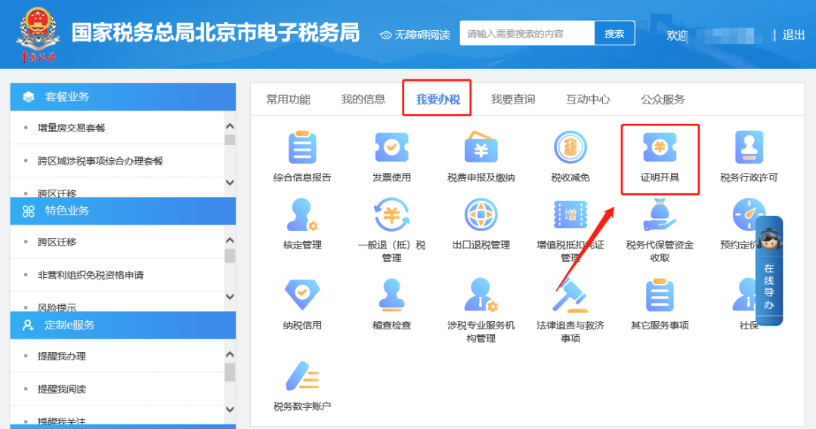Open 税费申报及缴纳 icon

click(481, 148)
